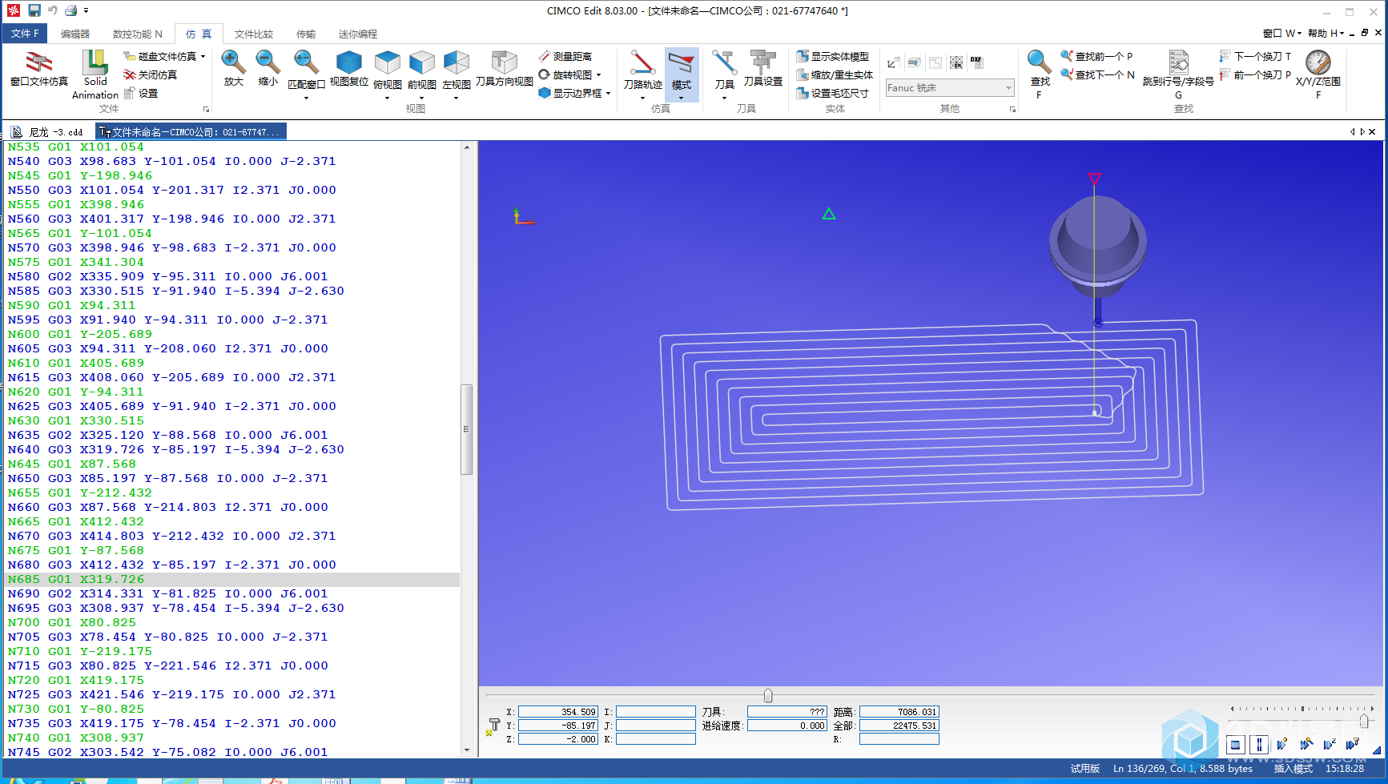The width and height of the screenshot is (1388, 784).
Task: Open 文件 F file menu
Action: point(25,34)
